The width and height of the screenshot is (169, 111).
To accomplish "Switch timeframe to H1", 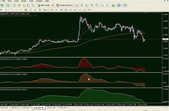I will click(71, 10).
